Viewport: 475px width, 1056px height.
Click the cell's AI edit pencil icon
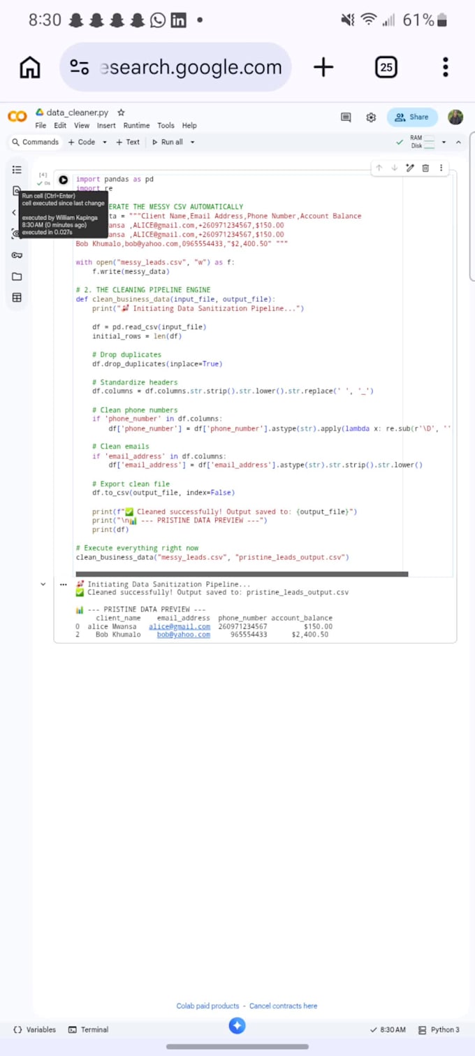point(410,168)
